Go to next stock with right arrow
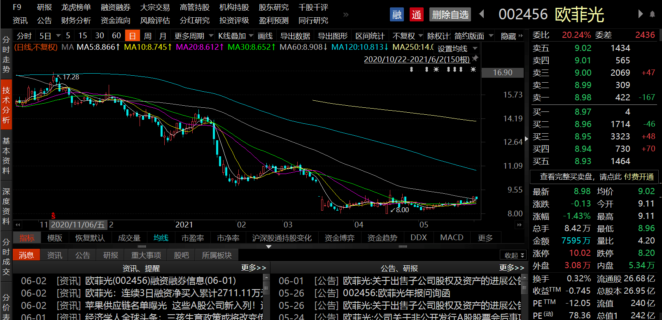The width and height of the screenshot is (662, 320). [x=640, y=14]
